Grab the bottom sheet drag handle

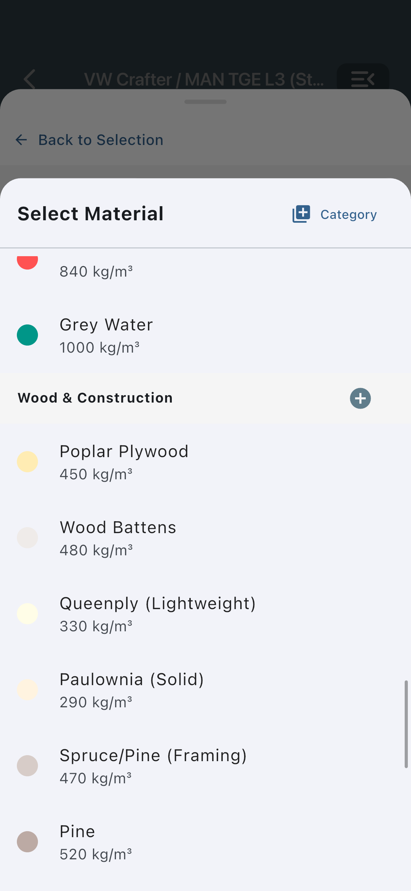pos(205,102)
